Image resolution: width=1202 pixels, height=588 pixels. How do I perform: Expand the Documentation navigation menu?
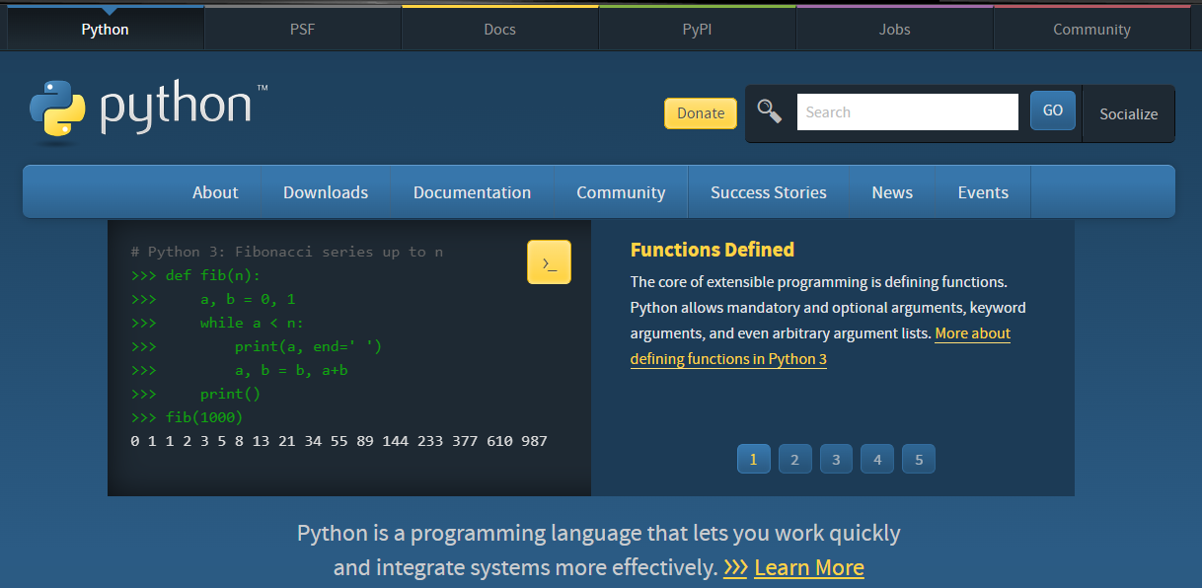pyautogui.click(x=472, y=192)
